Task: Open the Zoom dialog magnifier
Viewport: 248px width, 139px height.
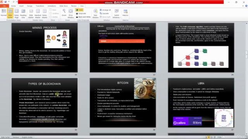Action: 64,13
